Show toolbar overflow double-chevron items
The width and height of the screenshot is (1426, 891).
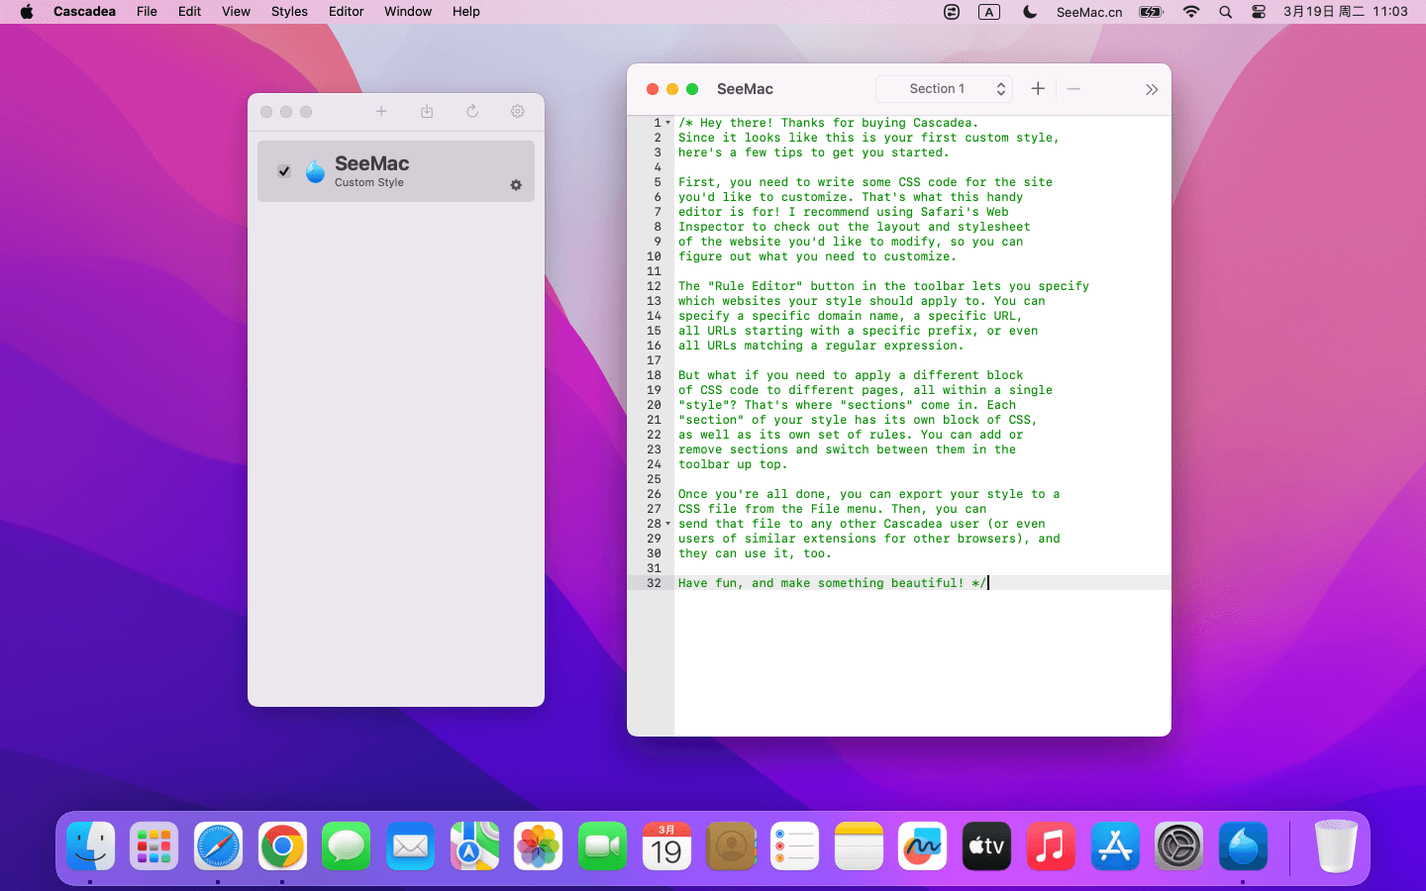[1152, 89]
